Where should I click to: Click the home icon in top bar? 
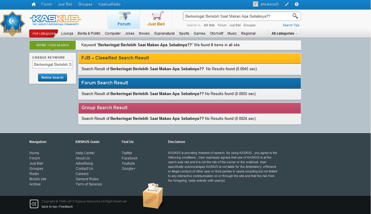[x=34, y=4]
